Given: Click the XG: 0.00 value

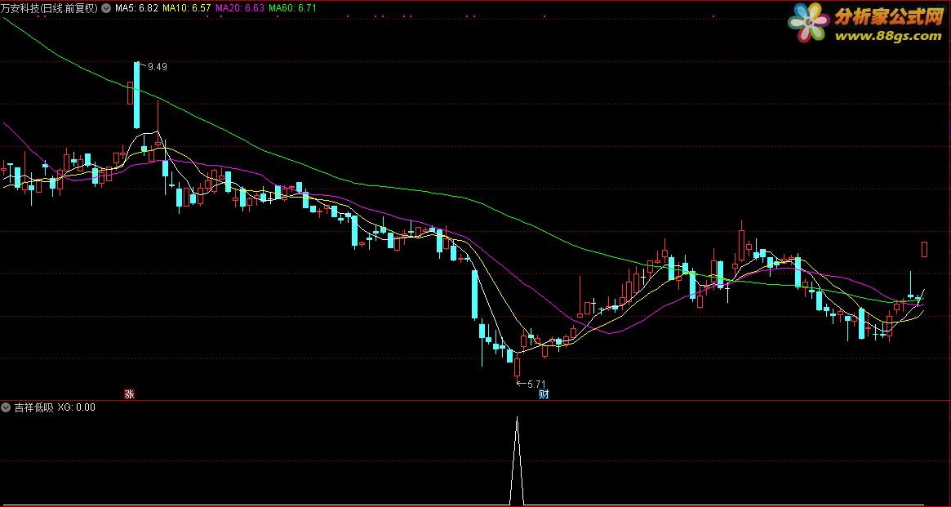Looking at the screenshot, I should [77, 407].
